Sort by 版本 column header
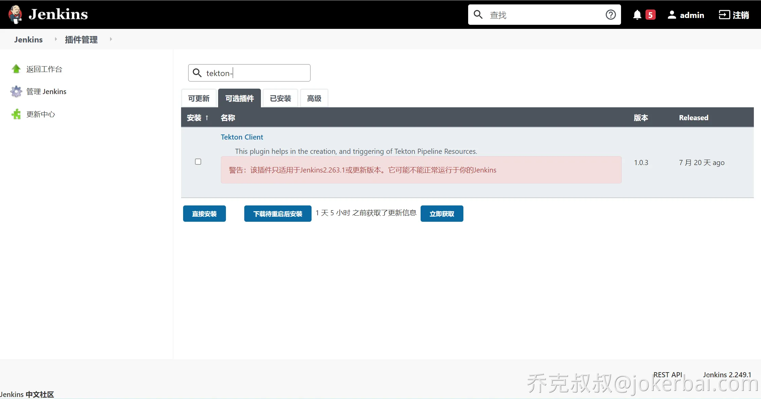Image resolution: width=761 pixels, height=399 pixels. (641, 118)
